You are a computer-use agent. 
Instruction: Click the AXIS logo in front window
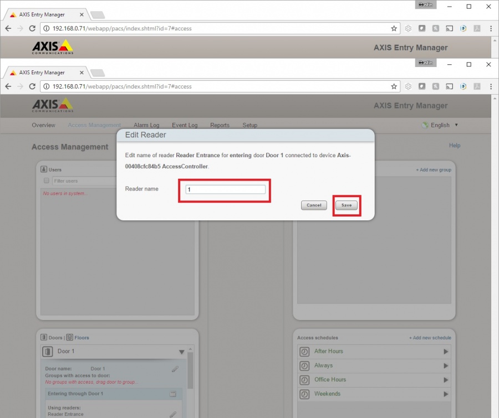tap(53, 105)
